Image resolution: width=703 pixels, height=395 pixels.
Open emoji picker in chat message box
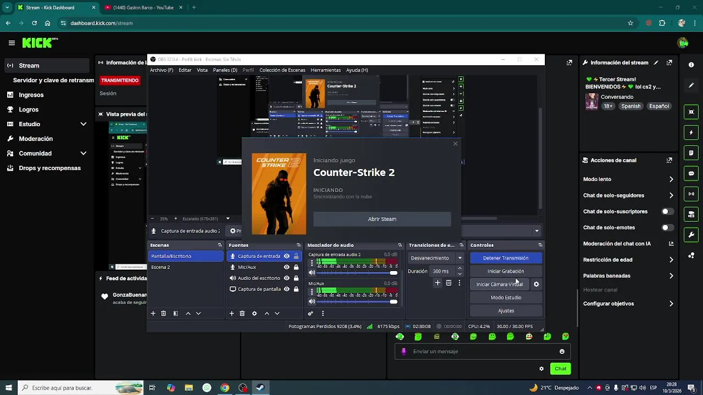tap(562, 352)
